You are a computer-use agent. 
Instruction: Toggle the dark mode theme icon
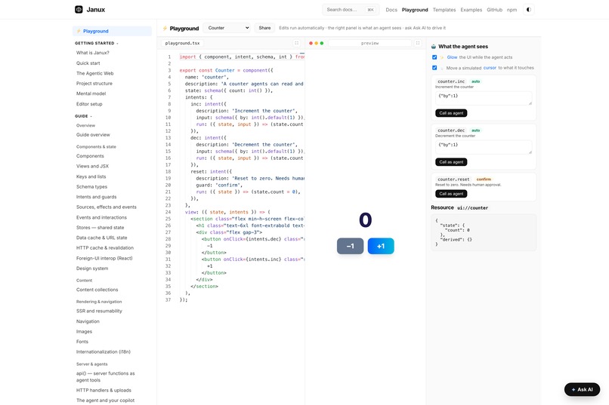coord(529,10)
